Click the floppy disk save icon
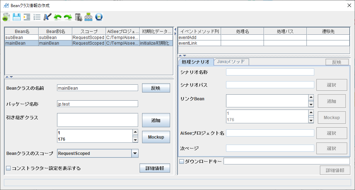 [x=16, y=17]
